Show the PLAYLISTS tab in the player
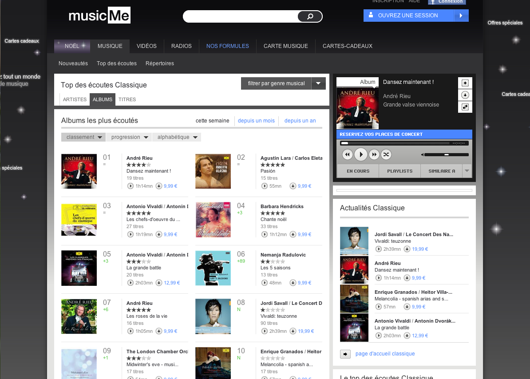The width and height of the screenshot is (530, 379). pos(400,171)
